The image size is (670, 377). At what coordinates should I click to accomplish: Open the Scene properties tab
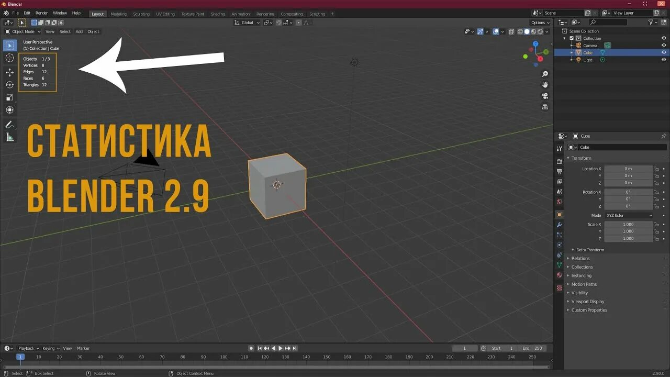click(x=559, y=192)
